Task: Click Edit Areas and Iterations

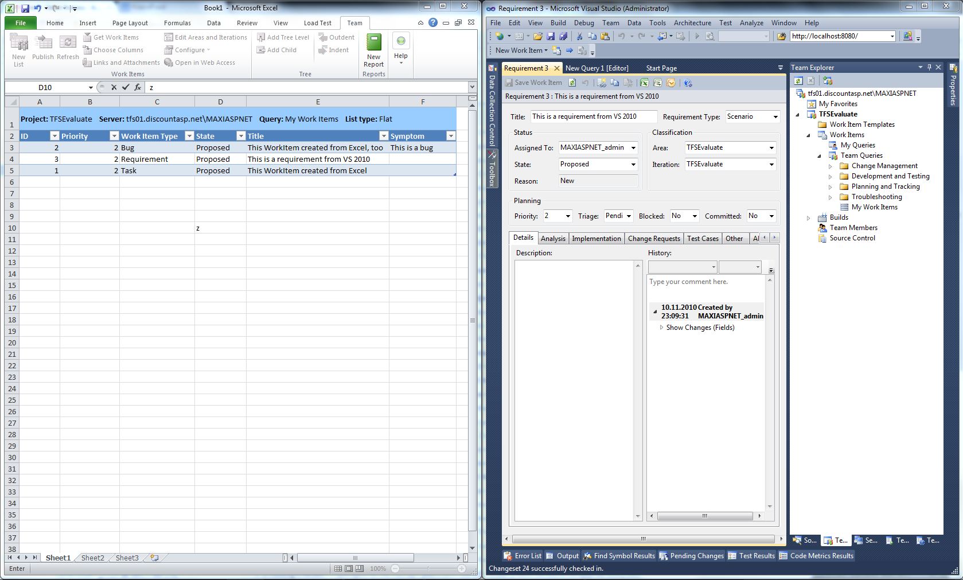Action: pos(206,37)
